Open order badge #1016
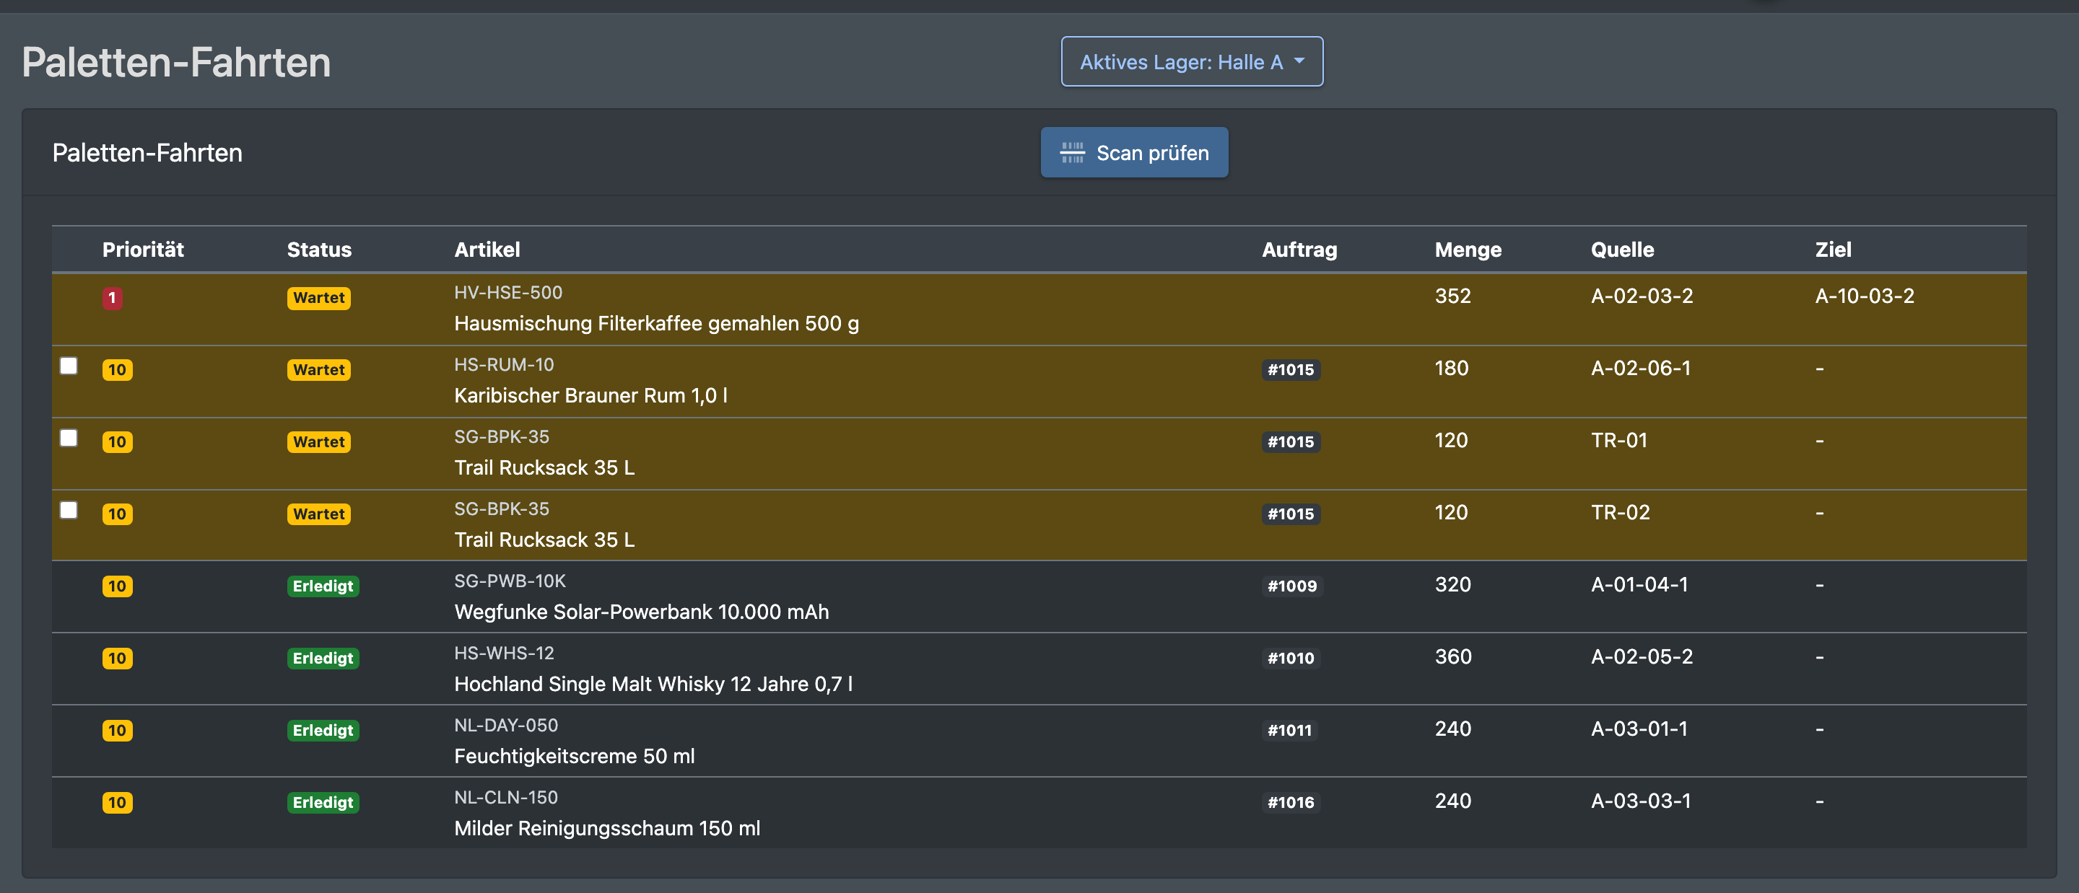The height and width of the screenshot is (893, 2079). pos(1291,803)
